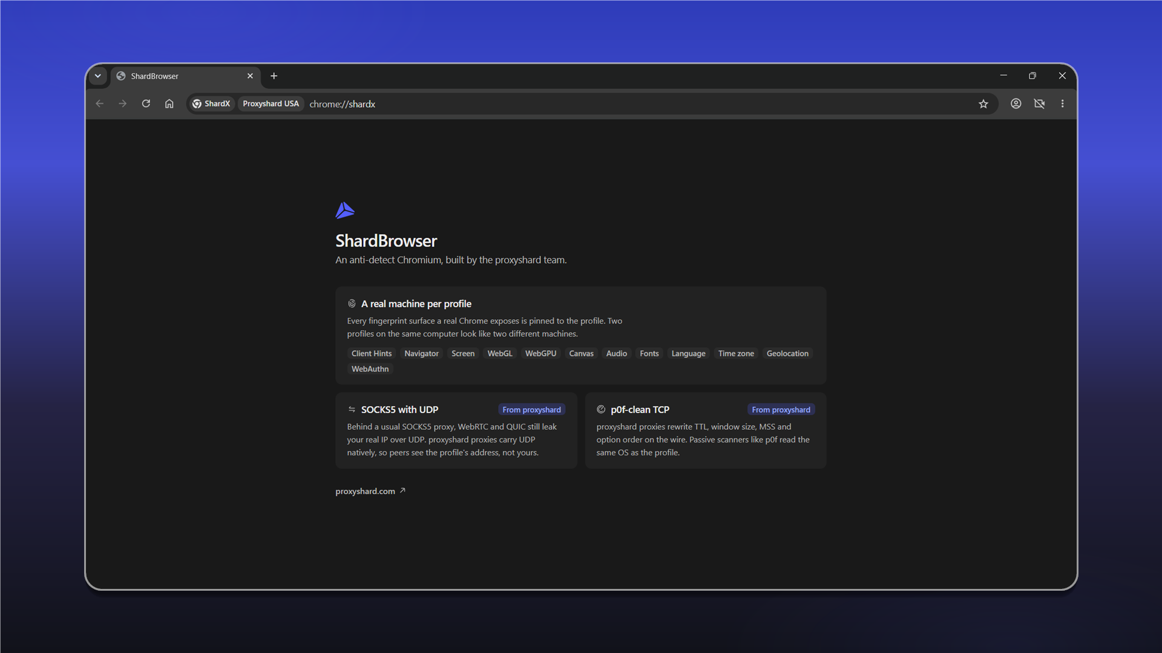Close the ShardBrowser tab

pyautogui.click(x=250, y=76)
